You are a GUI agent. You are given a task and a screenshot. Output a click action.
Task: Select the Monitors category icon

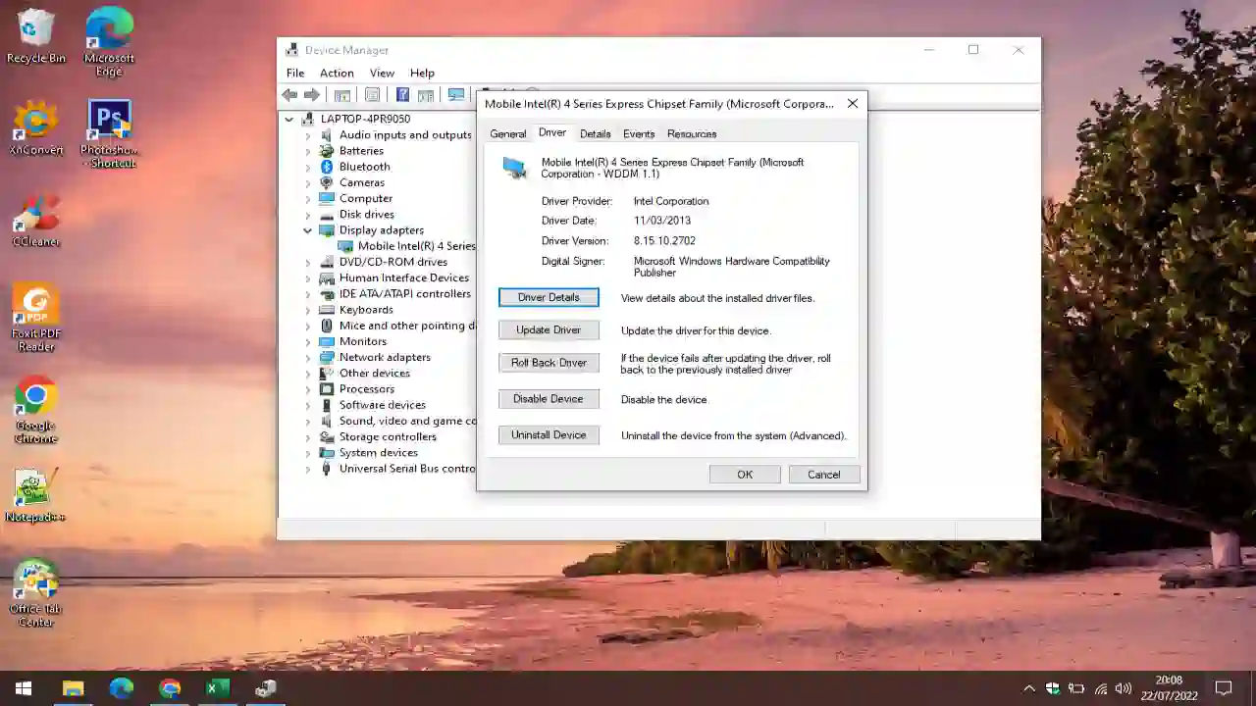coord(327,341)
